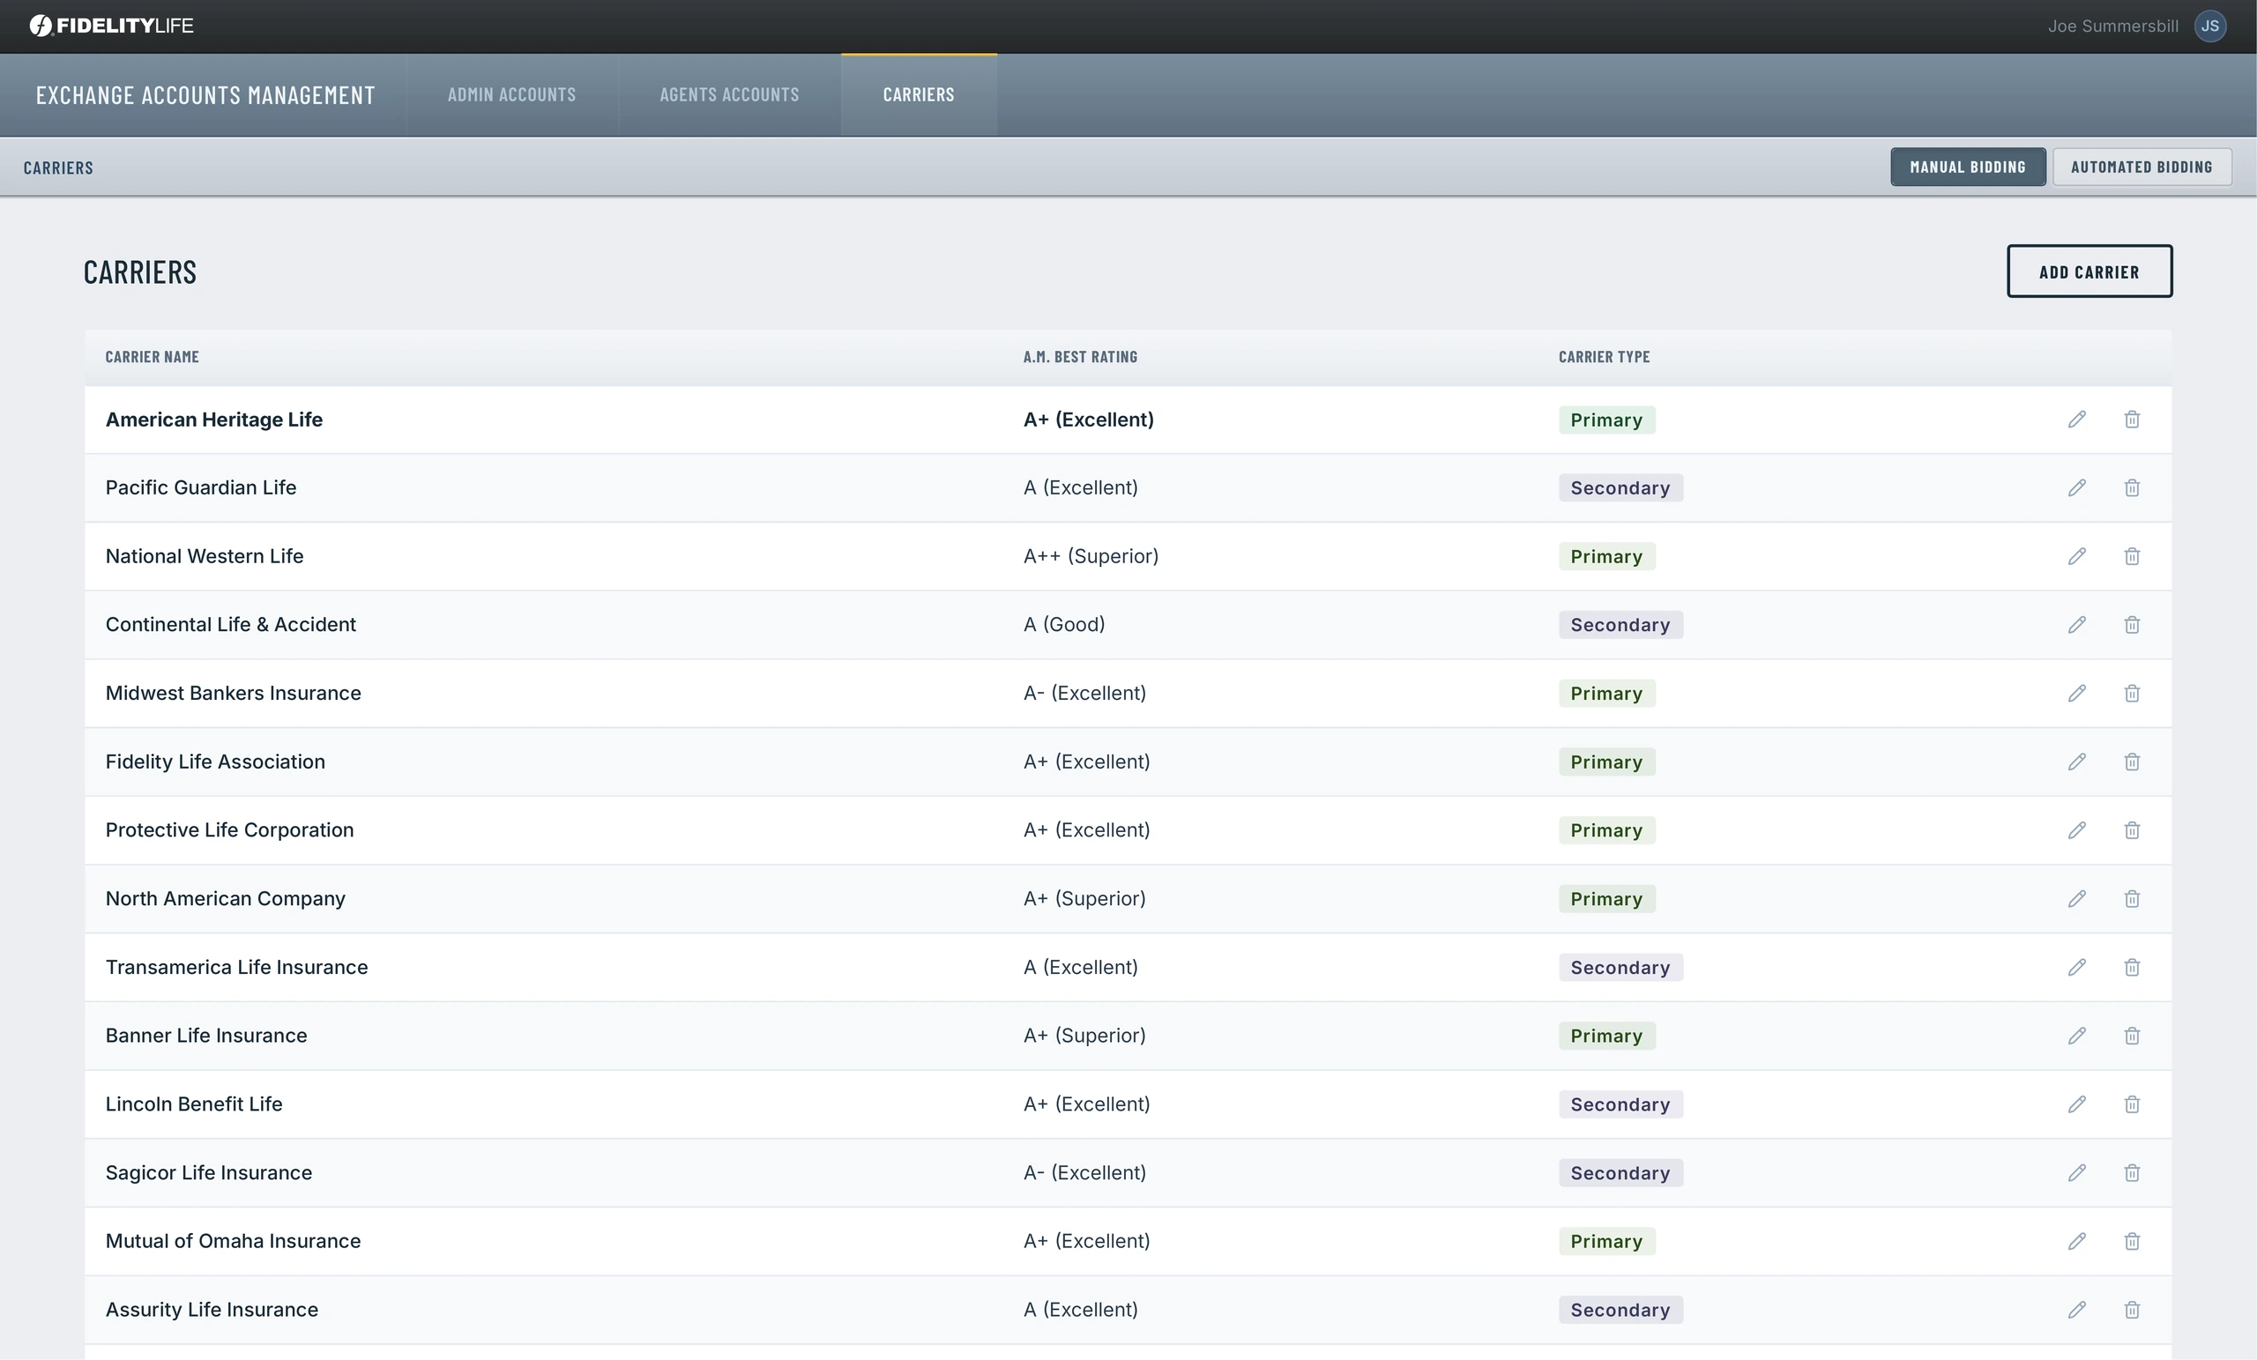Screen dimensions: 2257x1360
Task: Delete Pacific Guardian Life with trash icon
Action: (x=2132, y=488)
